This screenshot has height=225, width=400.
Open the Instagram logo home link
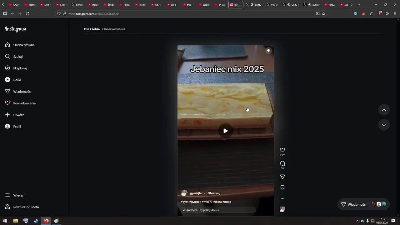[x=16, y=29]
